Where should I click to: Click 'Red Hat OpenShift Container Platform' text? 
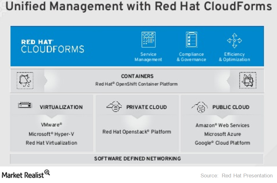[x=136, y=84]
